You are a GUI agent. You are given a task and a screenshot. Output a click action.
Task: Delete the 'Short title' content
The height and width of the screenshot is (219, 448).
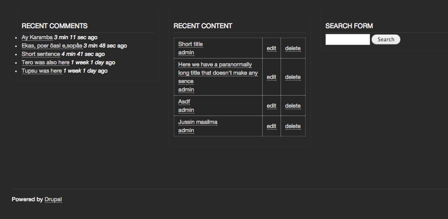point(293,48)
